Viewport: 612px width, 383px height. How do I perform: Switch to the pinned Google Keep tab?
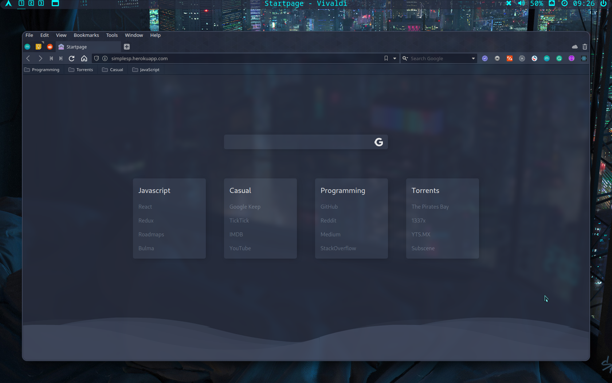click(39, 47)
